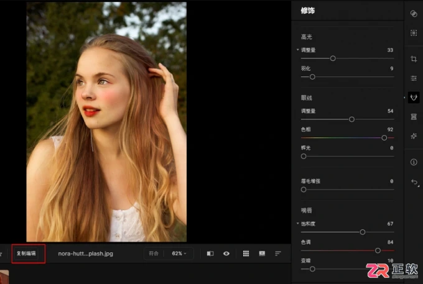
Task: Adjust the 羽化 slider handle
Action: click(312, 77)
